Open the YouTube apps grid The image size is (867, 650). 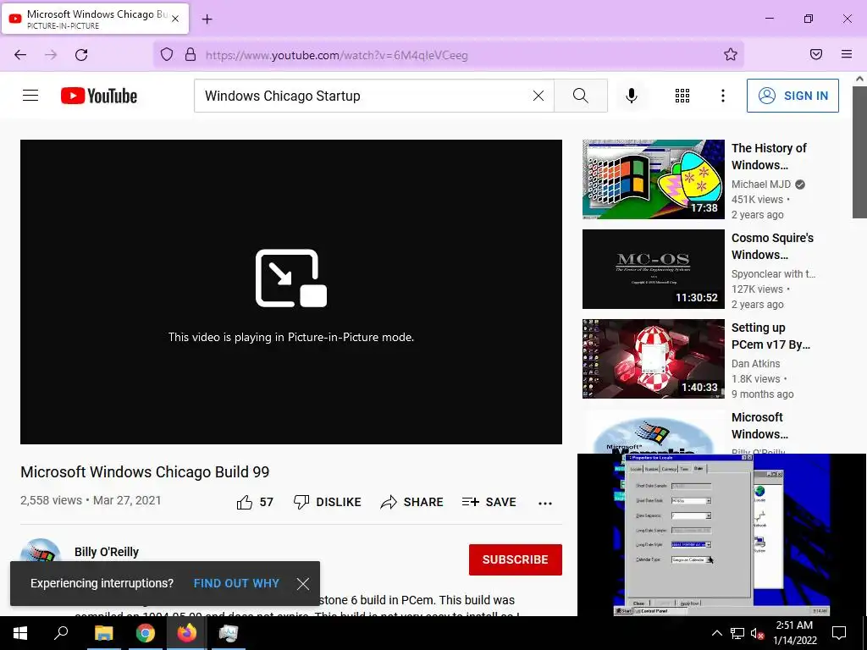click(x=682, y=96)
